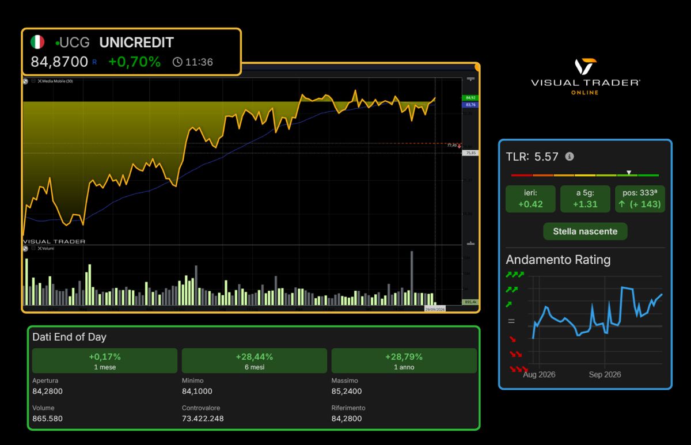The width and height of the screenshot is (691, 445).
Task: Click the Minimo value 84,1000
Action: [x=197, y=391]
